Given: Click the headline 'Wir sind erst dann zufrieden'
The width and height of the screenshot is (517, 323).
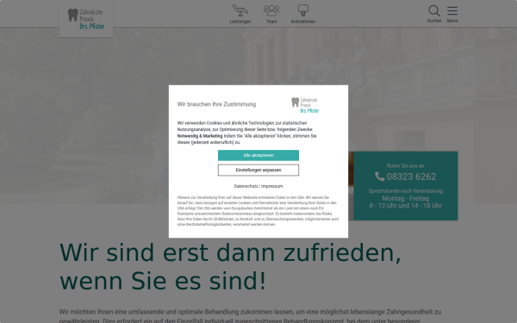Looking at the screenshot, I should click(x=230, y=252).
